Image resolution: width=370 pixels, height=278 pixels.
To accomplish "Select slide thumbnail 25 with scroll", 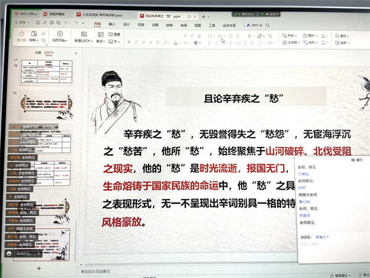I will [x=46, y=104].
